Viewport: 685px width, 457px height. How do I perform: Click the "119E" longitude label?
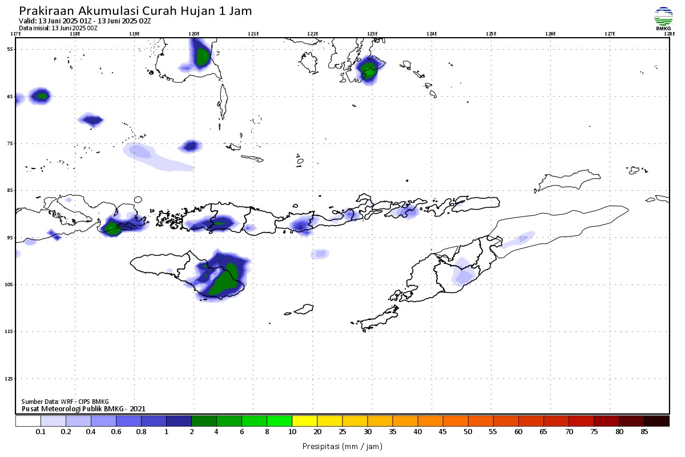tap(135, 34)
